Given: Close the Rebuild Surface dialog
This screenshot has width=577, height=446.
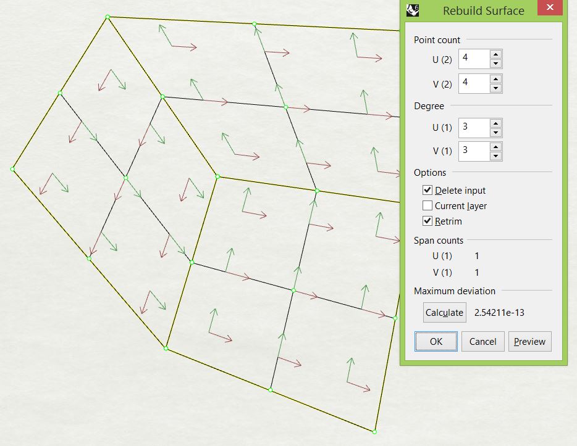Looking at the screenshot, I should (550, 7).
